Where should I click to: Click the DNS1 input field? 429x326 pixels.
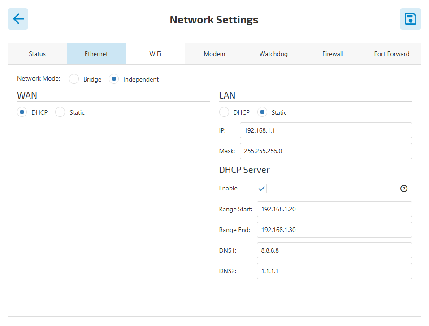point(334,250)
